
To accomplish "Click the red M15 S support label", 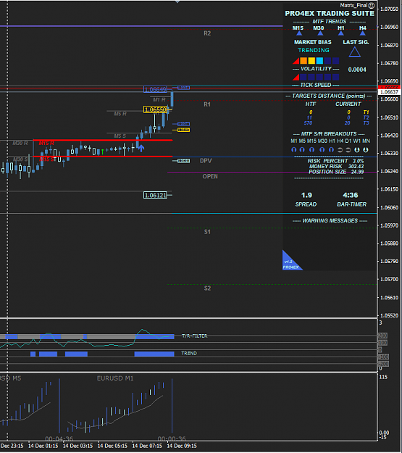I will pyautogui.click(x=46, y=159).
